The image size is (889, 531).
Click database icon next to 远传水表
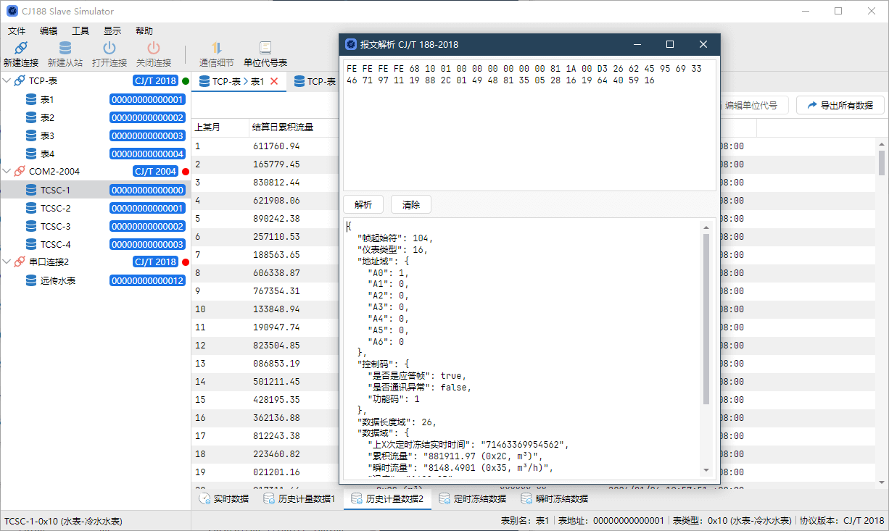tap(31, 280)
